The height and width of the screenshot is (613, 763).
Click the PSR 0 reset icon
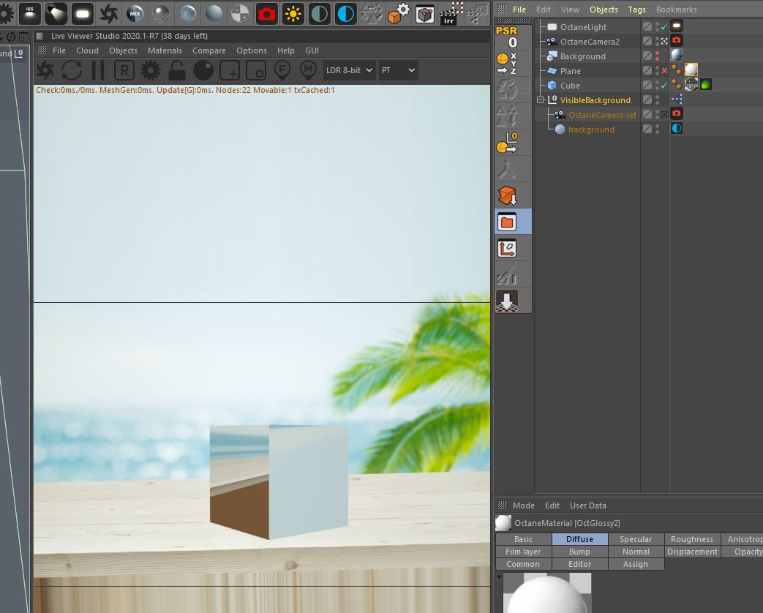(x=506, y=37)
